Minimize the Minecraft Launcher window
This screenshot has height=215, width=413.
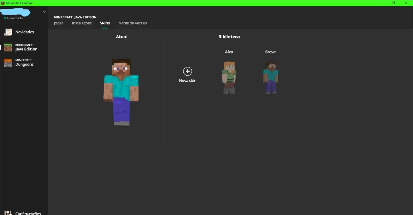click(x=381, y=3)
